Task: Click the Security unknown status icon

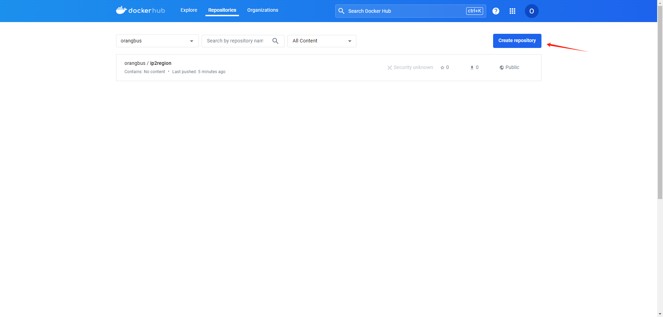Action: point(390,68)
